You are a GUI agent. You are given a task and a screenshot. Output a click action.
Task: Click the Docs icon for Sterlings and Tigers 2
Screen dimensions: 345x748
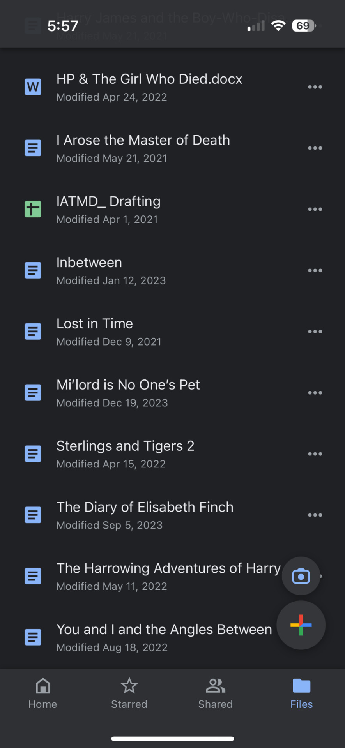tap(33, 454)
